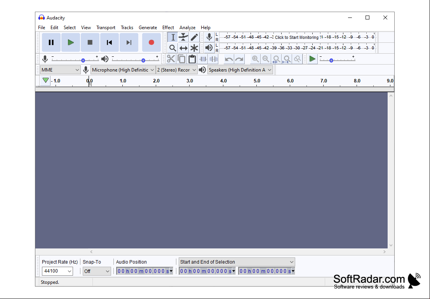Select the Selection (I-beam) tool

(173, 37)
